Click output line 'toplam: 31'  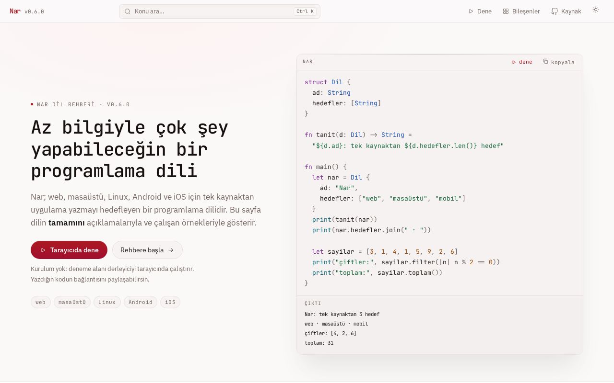pyautogui.click(x=319, y=343)
